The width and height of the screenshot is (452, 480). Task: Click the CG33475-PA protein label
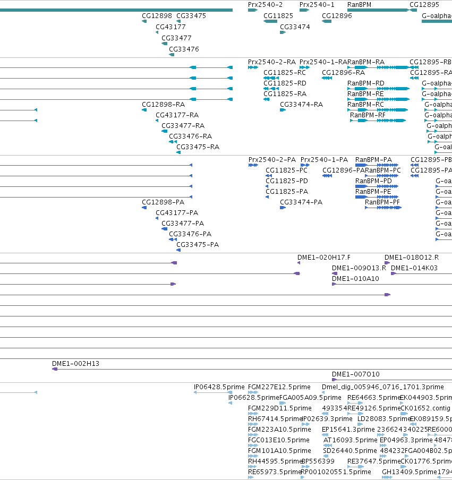click(x=198, y=245)
